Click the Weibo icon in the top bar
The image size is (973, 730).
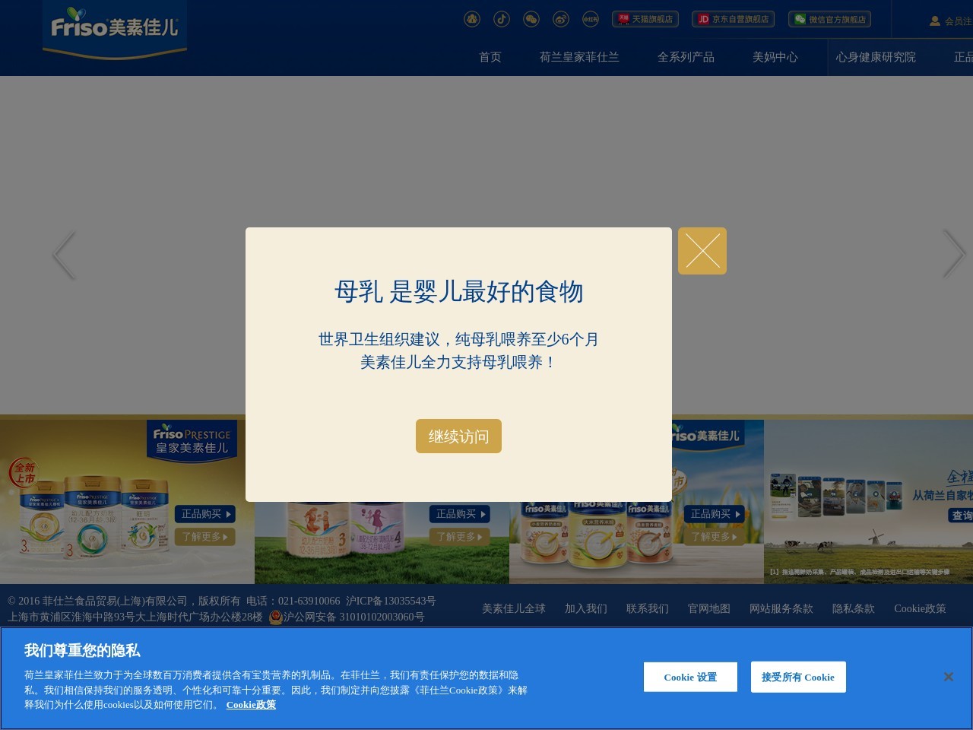click(x=561, y=19)
